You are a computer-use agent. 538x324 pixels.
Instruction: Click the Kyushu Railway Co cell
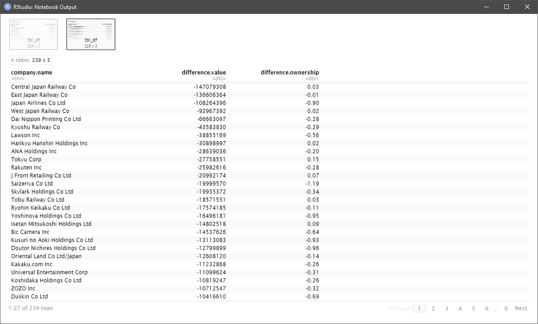[35, 127]
